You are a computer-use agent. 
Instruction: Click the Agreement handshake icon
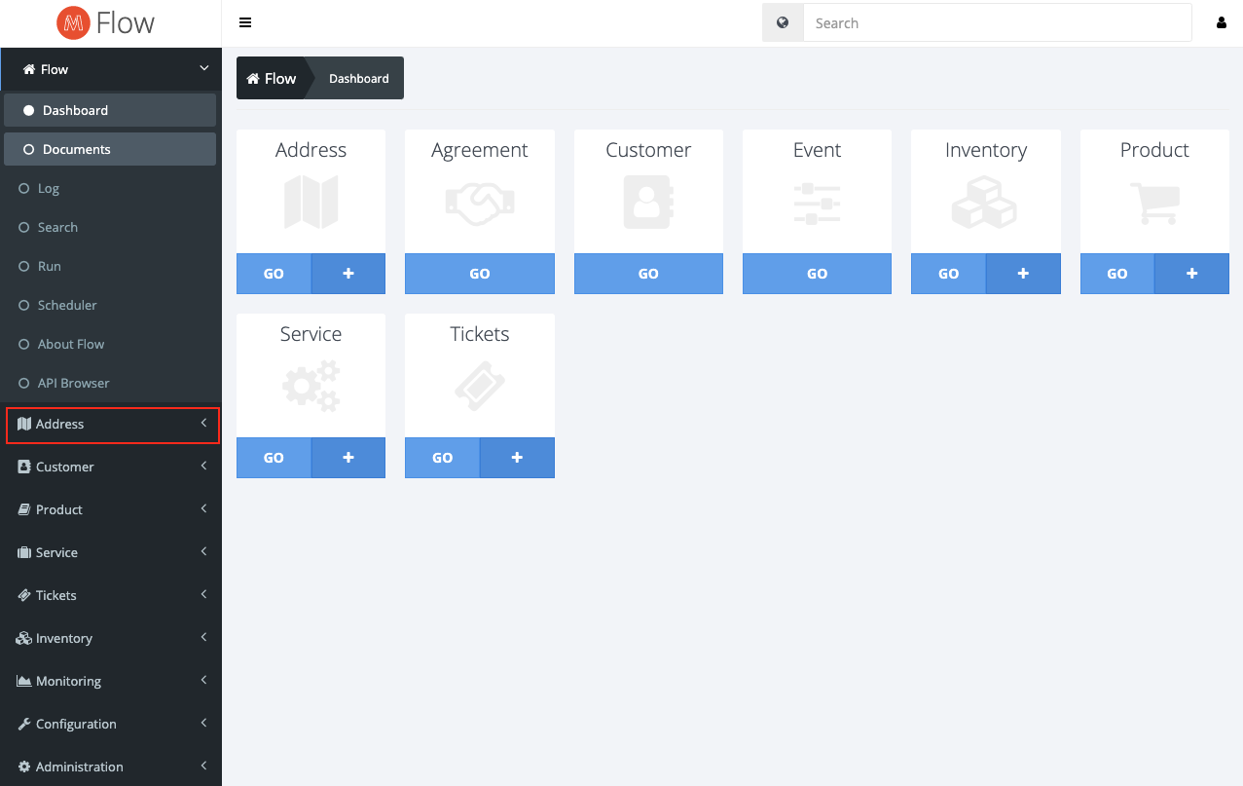479,204
